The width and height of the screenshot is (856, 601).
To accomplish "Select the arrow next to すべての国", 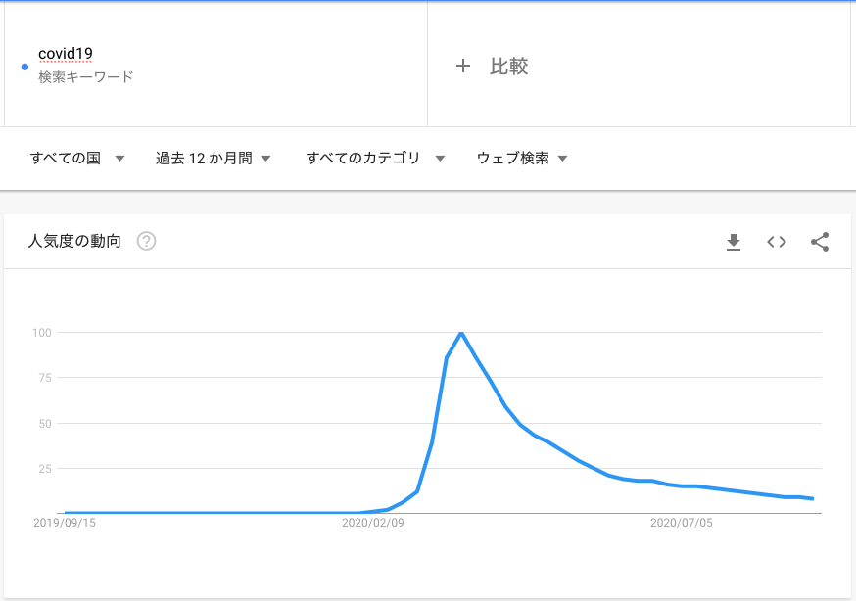I will pos(119,159).
